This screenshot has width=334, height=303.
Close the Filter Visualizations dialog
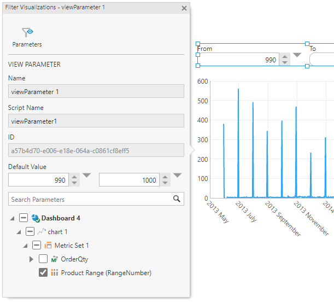click(x=184, y=8)
